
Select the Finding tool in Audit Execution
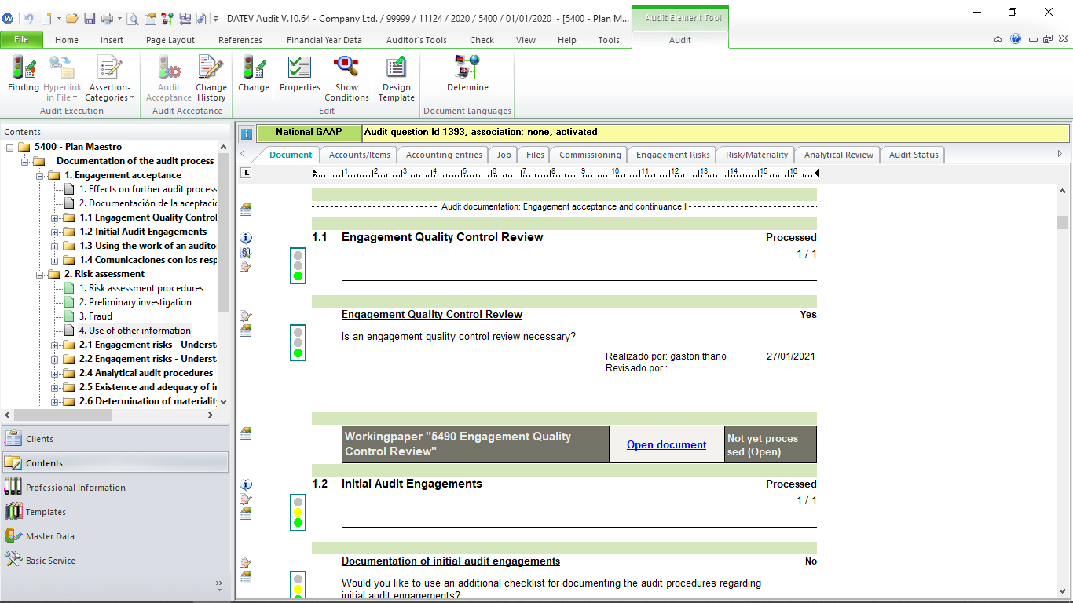(x=23, y=75)
